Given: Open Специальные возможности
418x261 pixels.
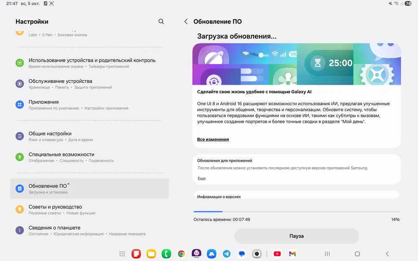Looking at the screenshot, I should pos(89,157).
